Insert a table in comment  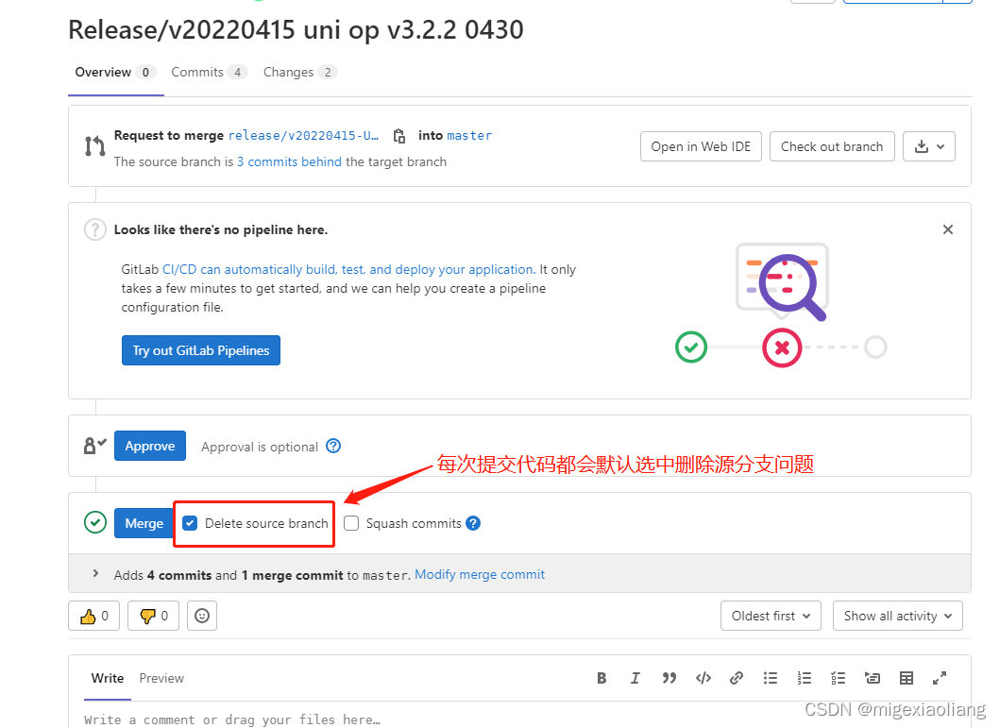907,678
